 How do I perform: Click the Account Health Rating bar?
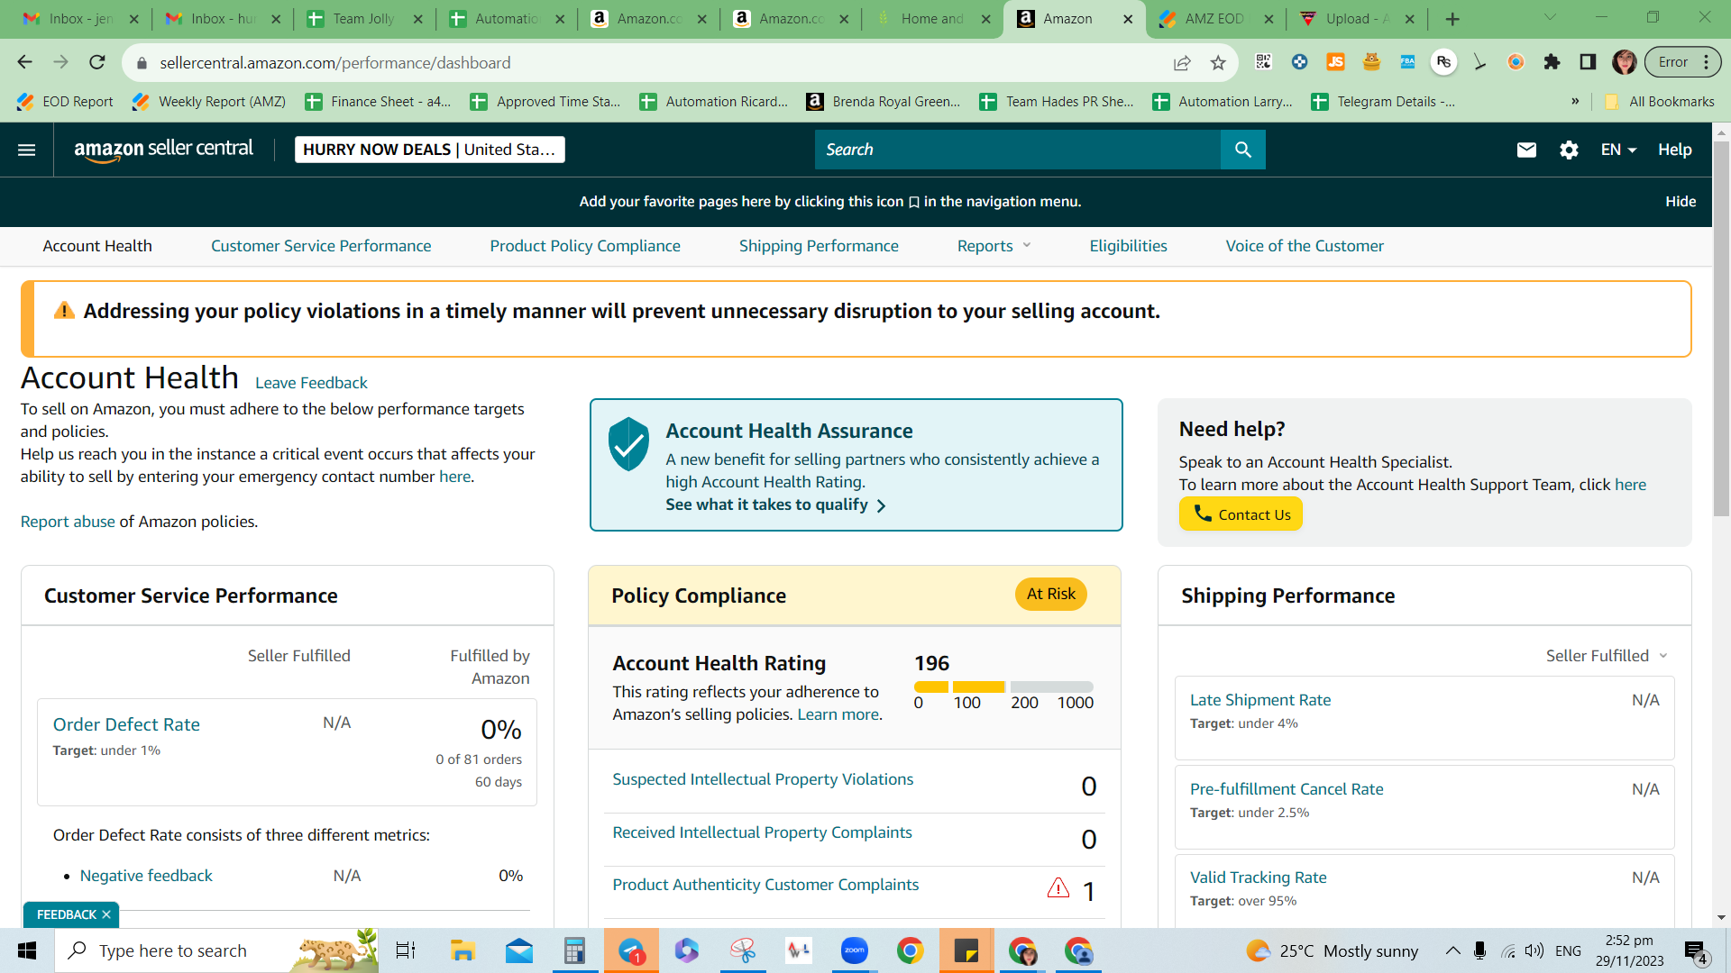pyautogui.click(x=1003, y=687)
